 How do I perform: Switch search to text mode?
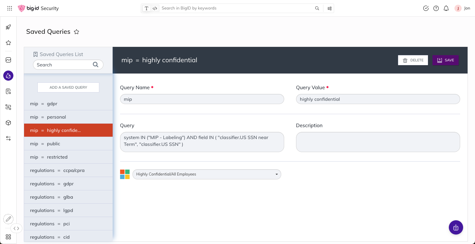(147, 8)
